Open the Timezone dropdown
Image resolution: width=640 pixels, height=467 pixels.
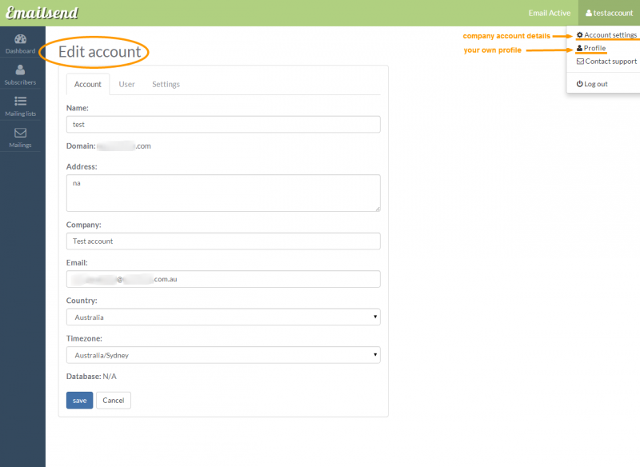[x=224, y=355]
